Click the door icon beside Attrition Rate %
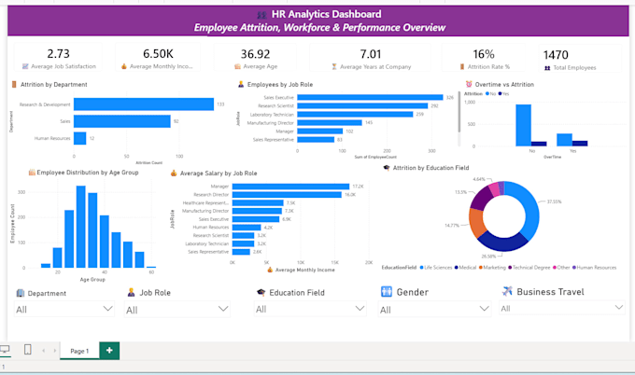 (462, 67)
